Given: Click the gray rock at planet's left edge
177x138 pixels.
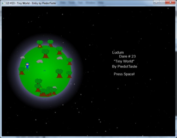Looking at the screenshot, I should [22, 58].
